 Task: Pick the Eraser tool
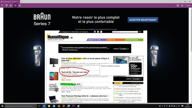click(11, 5)
